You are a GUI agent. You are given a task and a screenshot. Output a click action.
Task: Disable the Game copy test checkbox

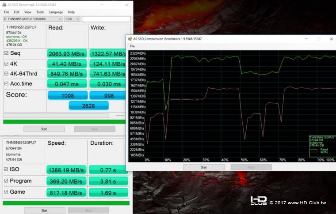point(6,192)
